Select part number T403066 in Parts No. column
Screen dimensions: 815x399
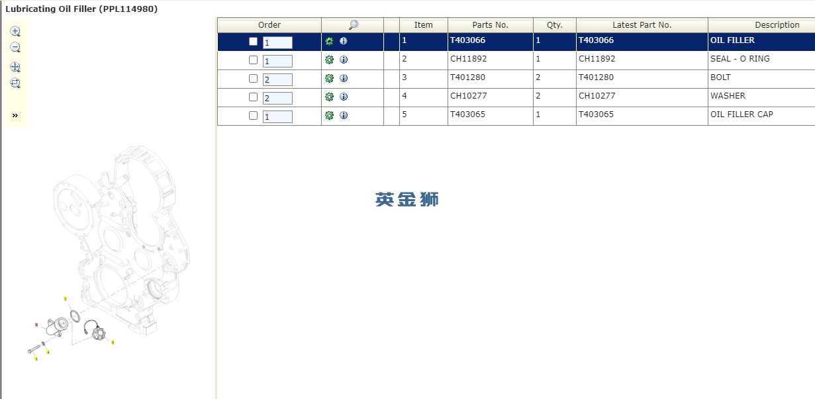pos(467,40)
